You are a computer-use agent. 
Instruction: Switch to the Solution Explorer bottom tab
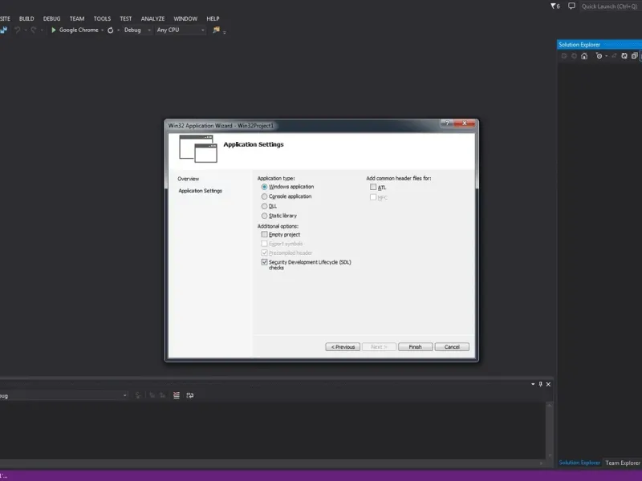(579, 463)
